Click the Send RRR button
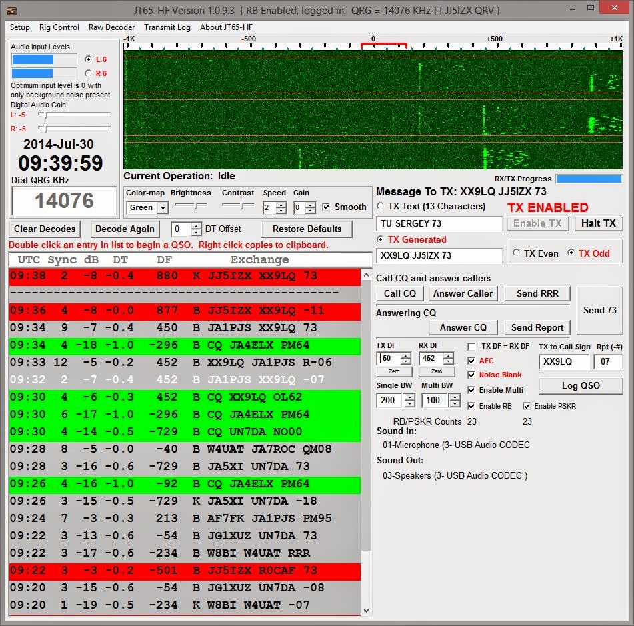Viewport: 634px width, 626px height. coord(537,293)
